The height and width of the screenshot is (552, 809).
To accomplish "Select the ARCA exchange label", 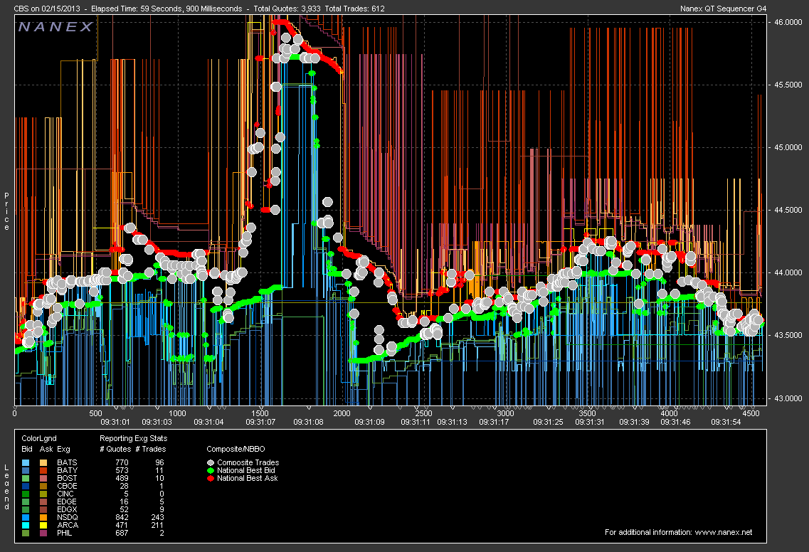I will point(68,525).
